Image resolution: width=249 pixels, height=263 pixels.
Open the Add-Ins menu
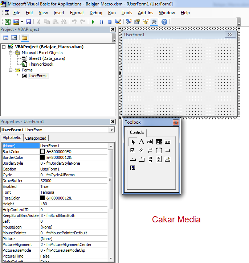[x=146, y=13]
